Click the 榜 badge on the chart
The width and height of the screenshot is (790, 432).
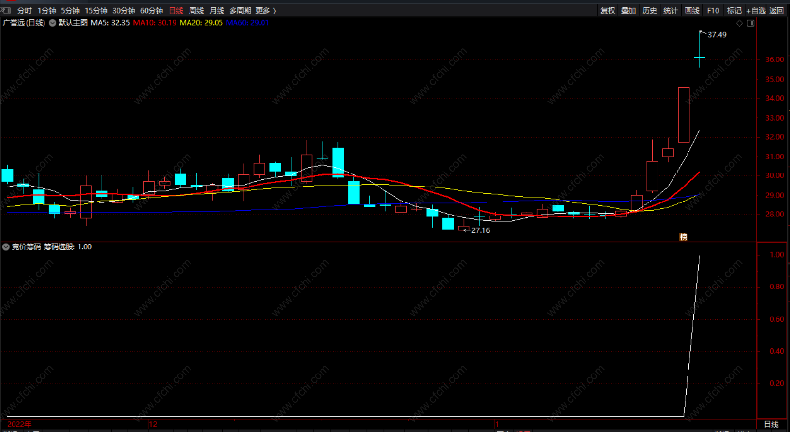coord(683,237)
